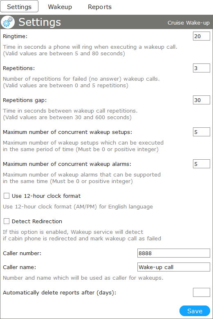Open the Reports tab
This screenshot has width=213, height=319.
coord(100,7)
